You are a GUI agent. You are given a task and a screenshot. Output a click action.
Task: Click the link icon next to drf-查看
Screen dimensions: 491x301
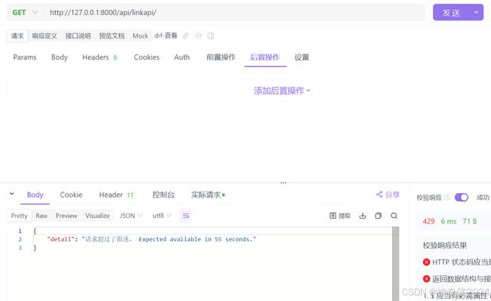185,35
